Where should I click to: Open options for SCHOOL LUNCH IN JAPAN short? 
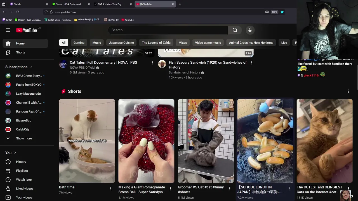(289, 189)
